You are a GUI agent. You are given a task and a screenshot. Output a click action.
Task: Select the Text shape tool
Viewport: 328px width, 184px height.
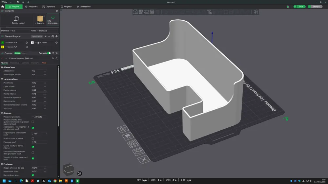(209, 12)
